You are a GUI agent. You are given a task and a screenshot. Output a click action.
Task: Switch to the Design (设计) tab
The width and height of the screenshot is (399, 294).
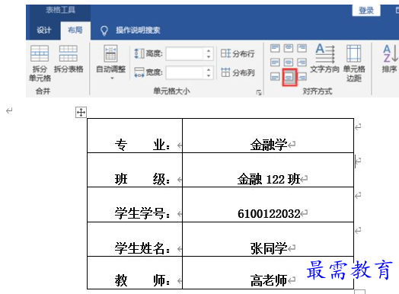[x=43, y=30]
